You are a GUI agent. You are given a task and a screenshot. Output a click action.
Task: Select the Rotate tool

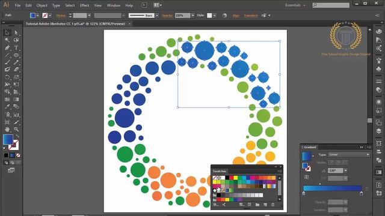tap(7, 77)
